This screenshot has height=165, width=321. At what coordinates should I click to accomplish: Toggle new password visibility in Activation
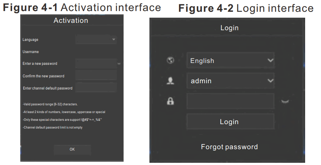(x=119, y=64)
